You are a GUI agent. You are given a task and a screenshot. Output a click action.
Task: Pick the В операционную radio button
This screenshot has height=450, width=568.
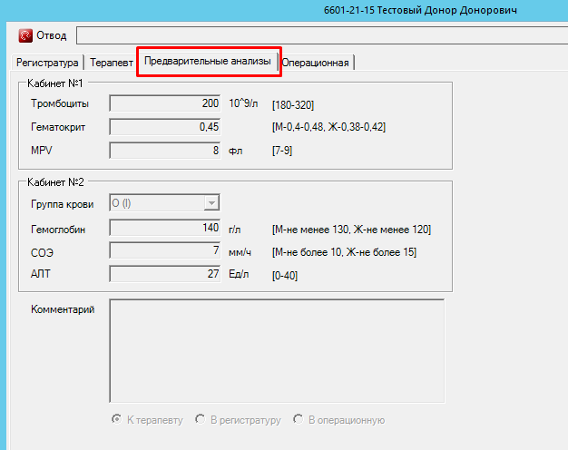tap(299, 420)
